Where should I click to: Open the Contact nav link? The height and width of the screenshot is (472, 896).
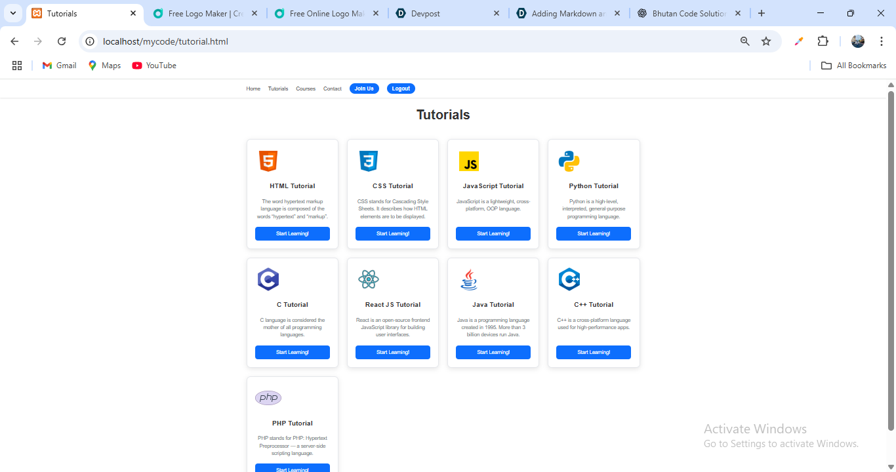(333, 88)
